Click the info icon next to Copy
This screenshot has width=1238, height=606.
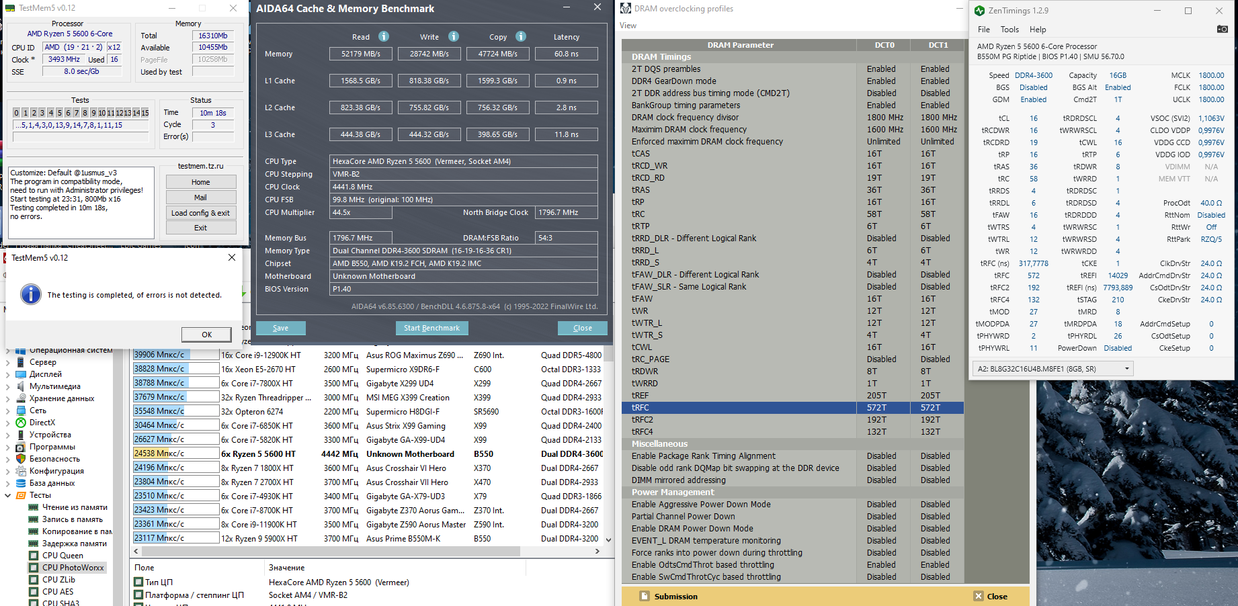click(x=521, y=36)
